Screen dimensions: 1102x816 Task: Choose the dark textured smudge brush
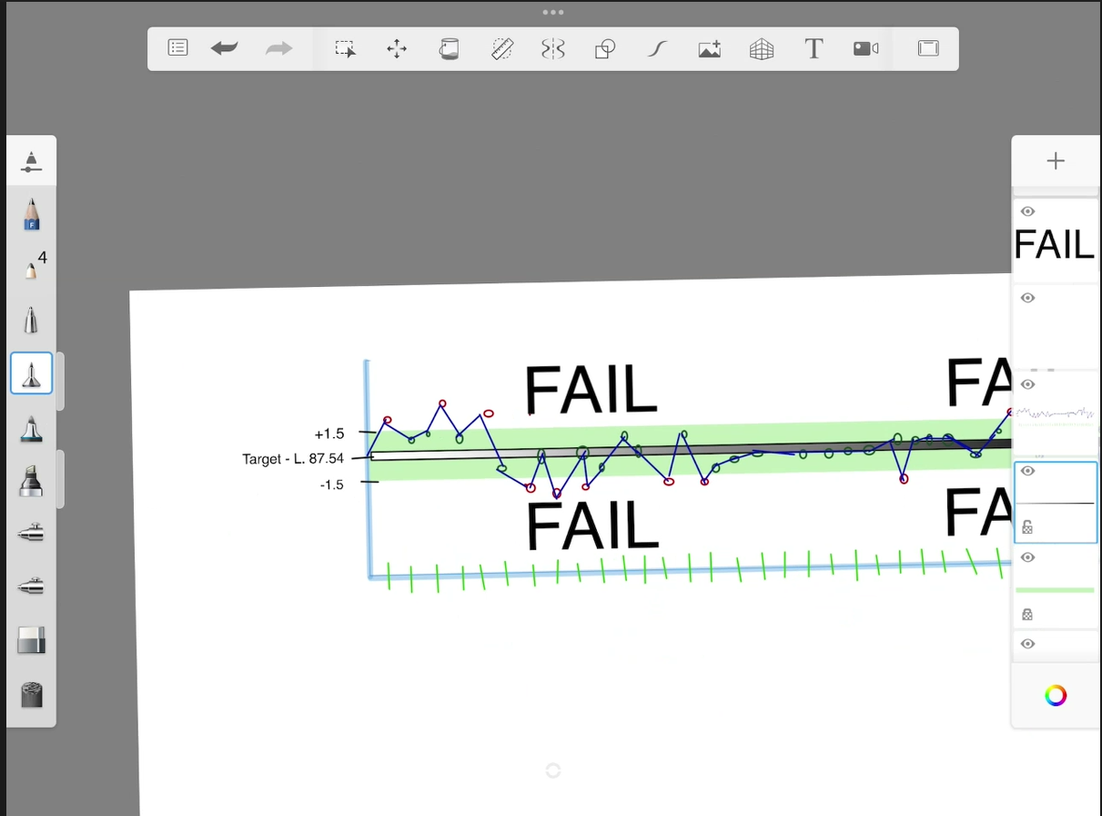click(x=32, y=695)
